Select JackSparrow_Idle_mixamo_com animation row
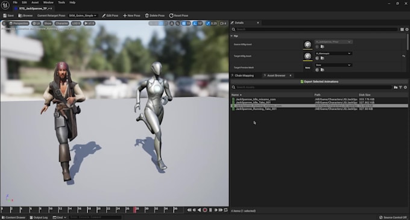Screen dimensions: 410x220 320,99
